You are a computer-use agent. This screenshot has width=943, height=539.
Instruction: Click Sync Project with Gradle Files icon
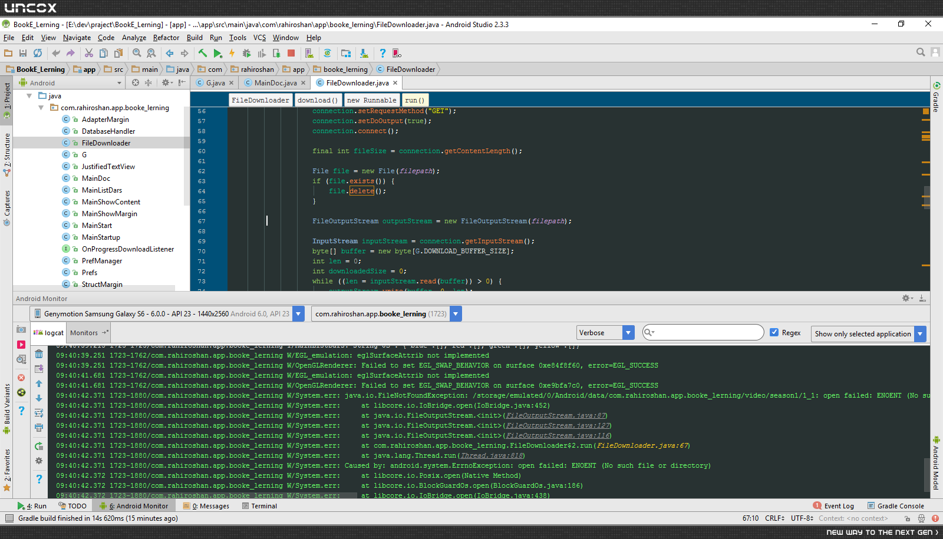328,53
